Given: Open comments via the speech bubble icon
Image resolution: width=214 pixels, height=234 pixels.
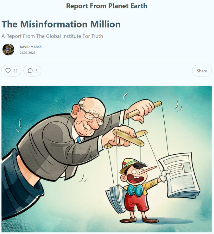Looking at the screenshot, I should click(30, 71).
